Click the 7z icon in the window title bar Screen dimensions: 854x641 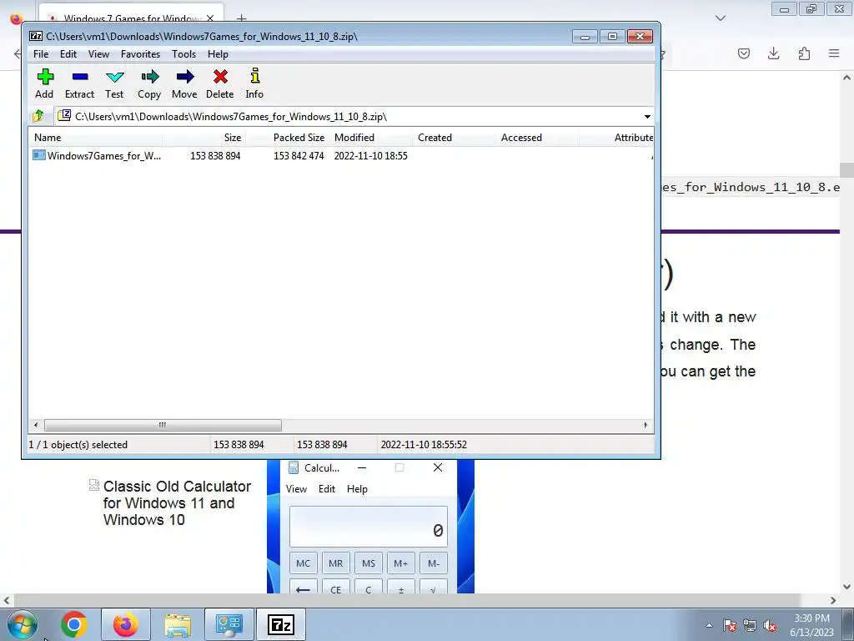36,37
